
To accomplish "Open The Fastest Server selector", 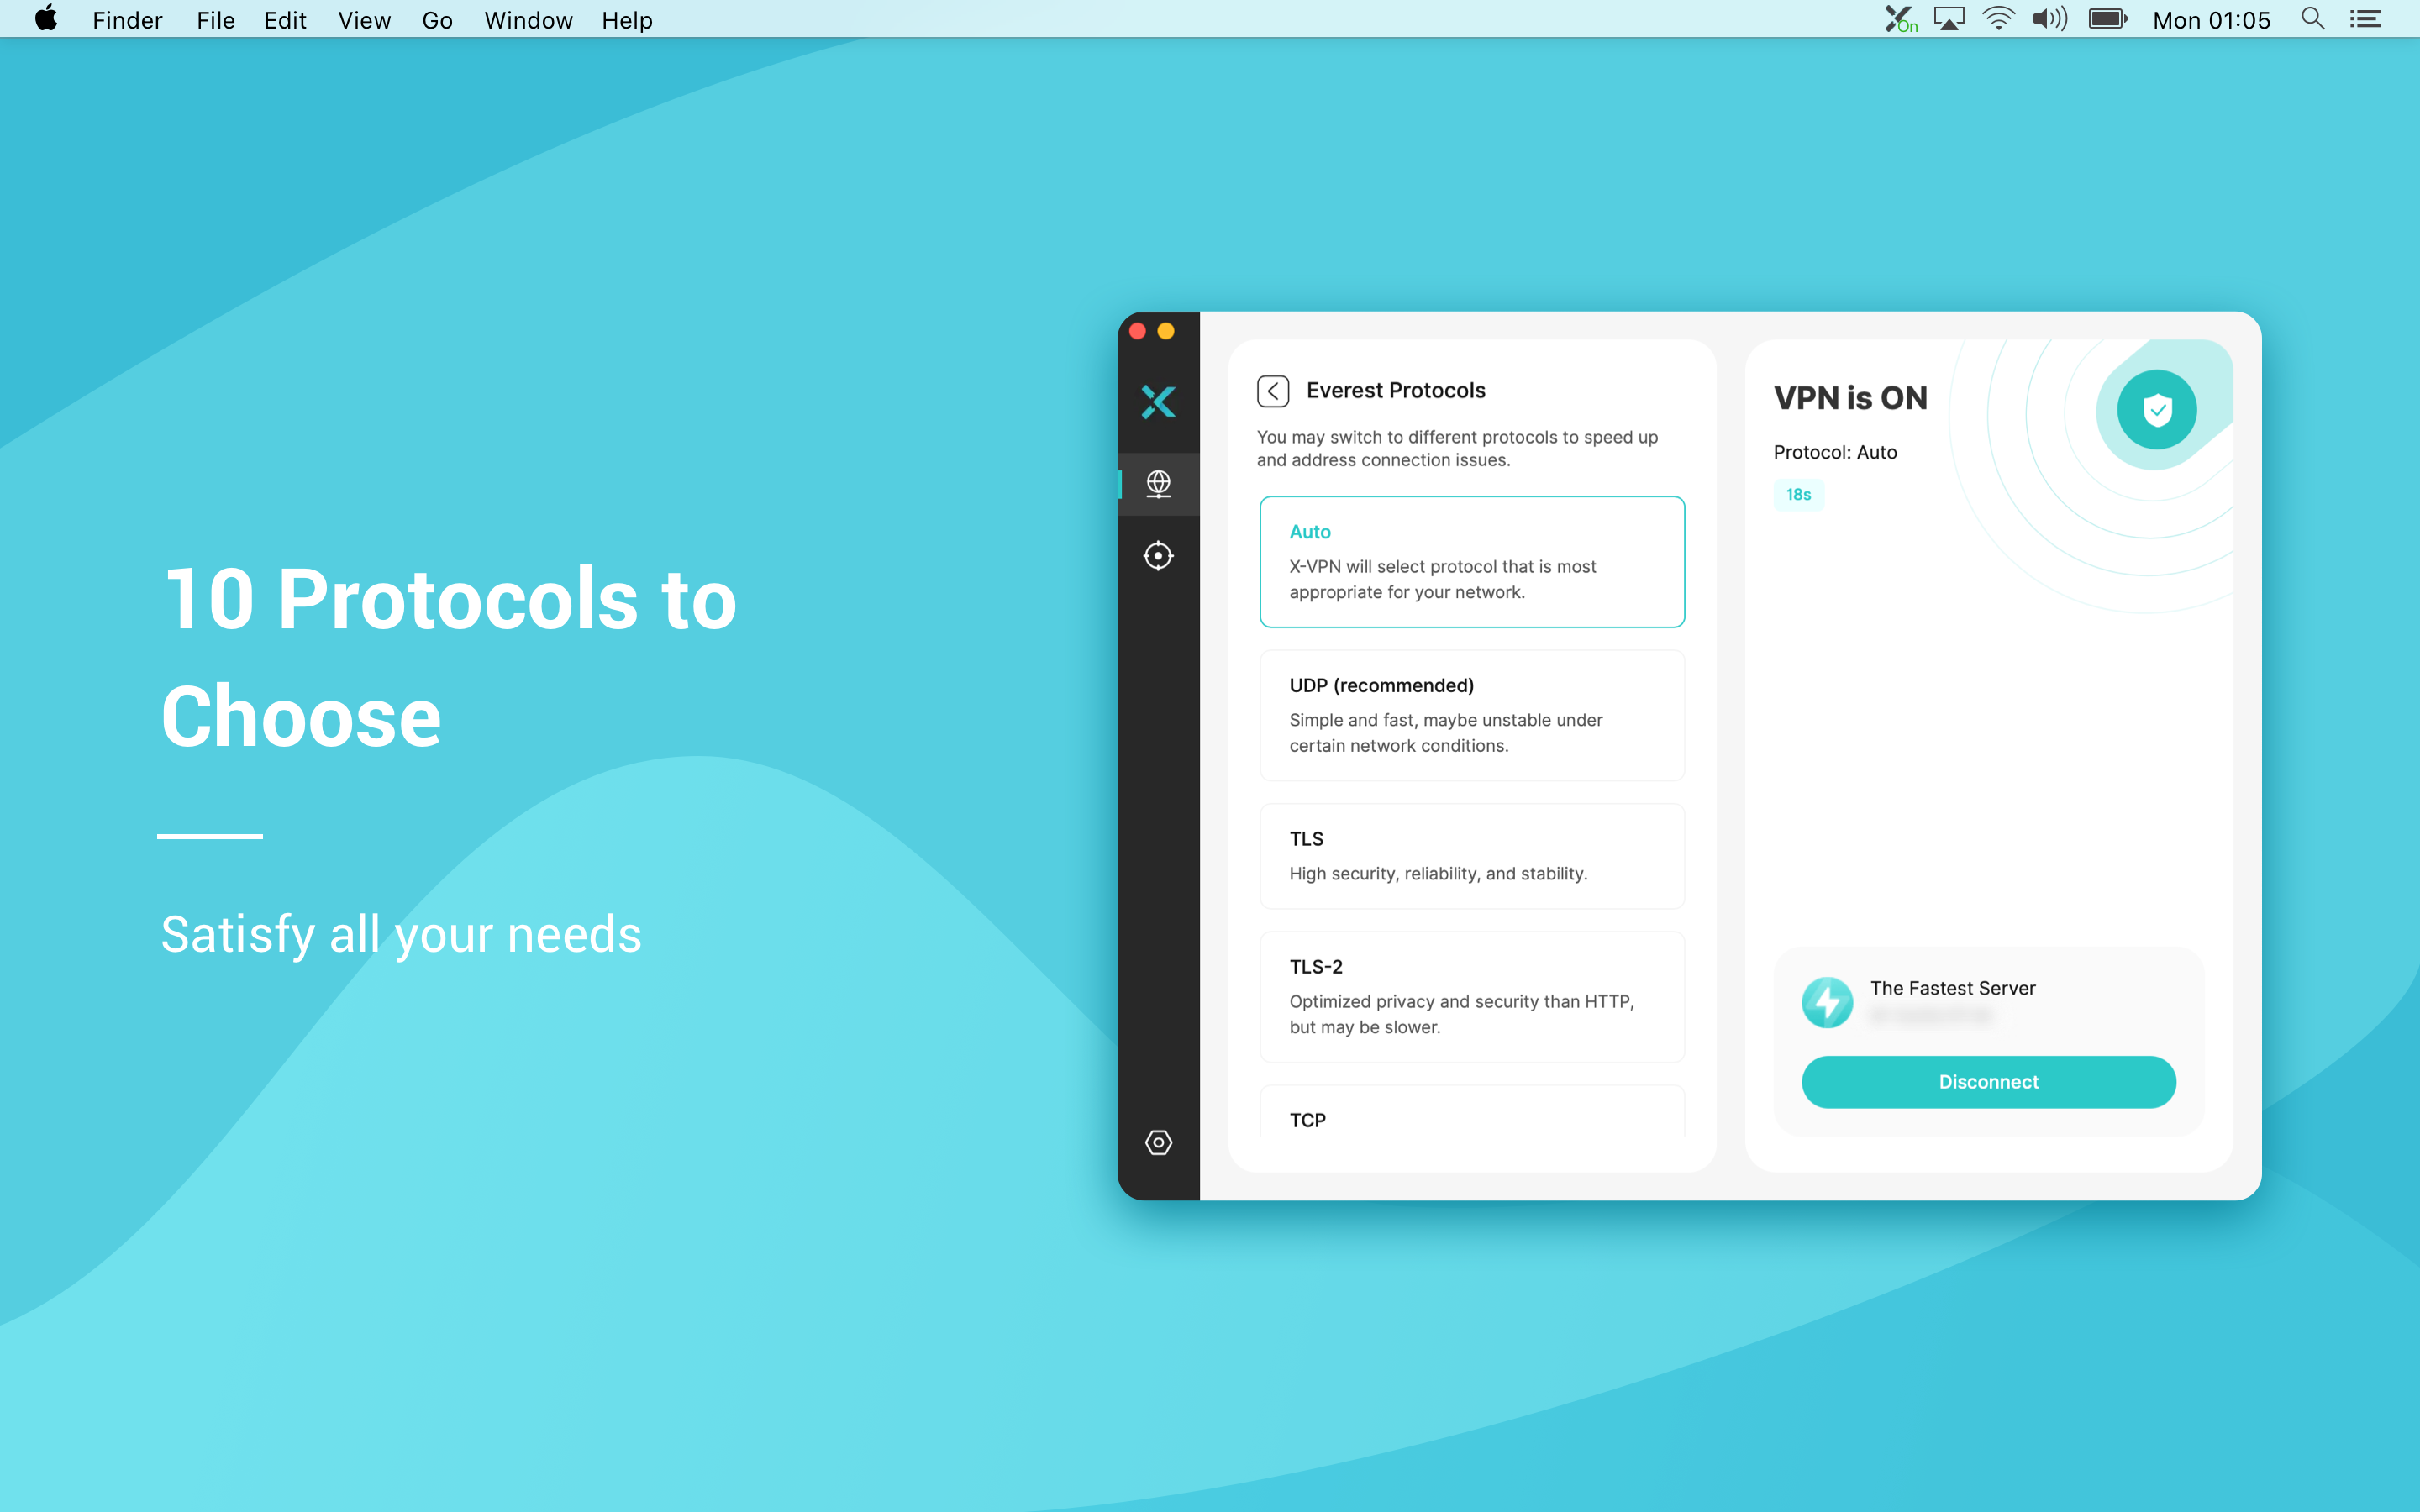I will click(x=1988, y=1002).
